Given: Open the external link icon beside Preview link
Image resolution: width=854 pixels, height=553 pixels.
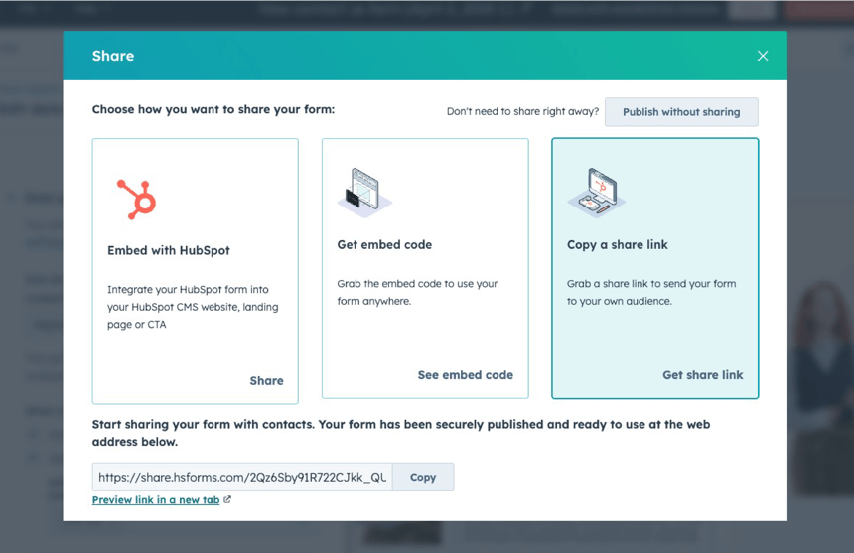Looking at the screenshot, I should pos(227,499).
